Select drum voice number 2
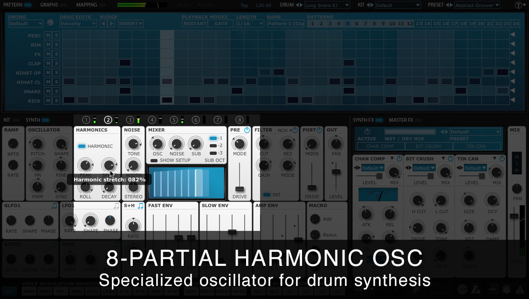529x299 pixels. (x=108, y=120)
